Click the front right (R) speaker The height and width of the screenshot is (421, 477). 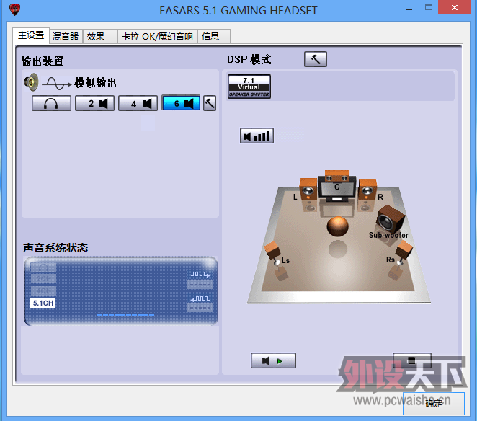pos(367,192)
